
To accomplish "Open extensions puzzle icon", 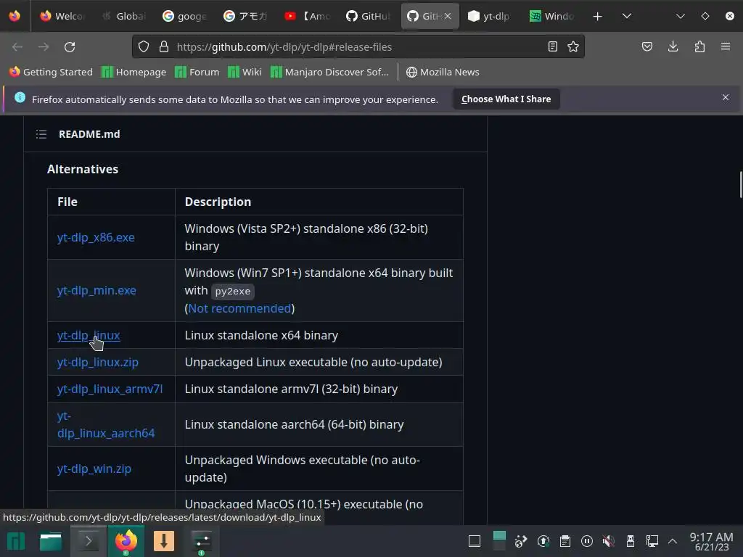I will (x=699, y=46).
